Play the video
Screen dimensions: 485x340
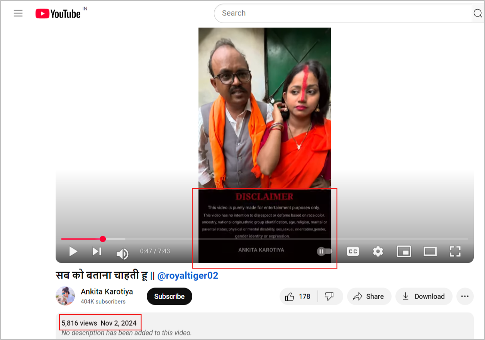(73, 252)
